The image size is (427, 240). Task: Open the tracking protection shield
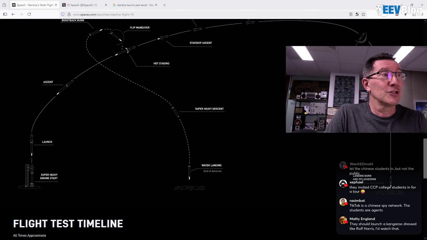tap(63, 14)
